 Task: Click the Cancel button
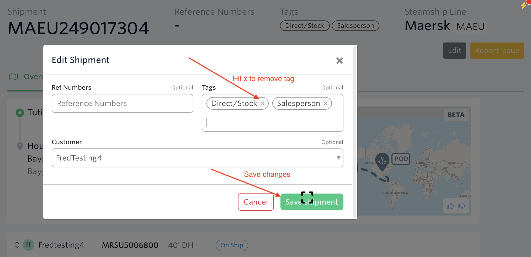256,202
